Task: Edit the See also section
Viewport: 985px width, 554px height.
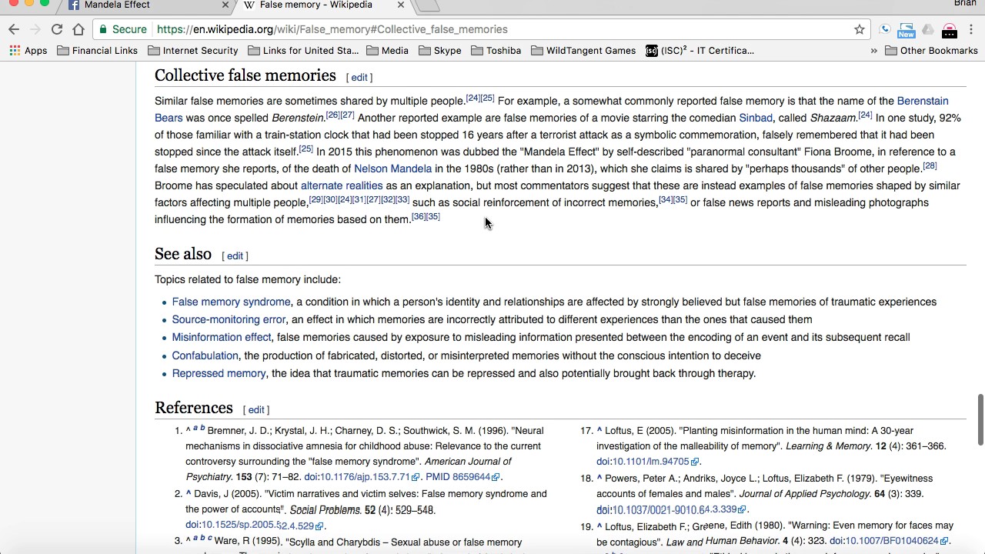Action: click(x=235, y=256)
